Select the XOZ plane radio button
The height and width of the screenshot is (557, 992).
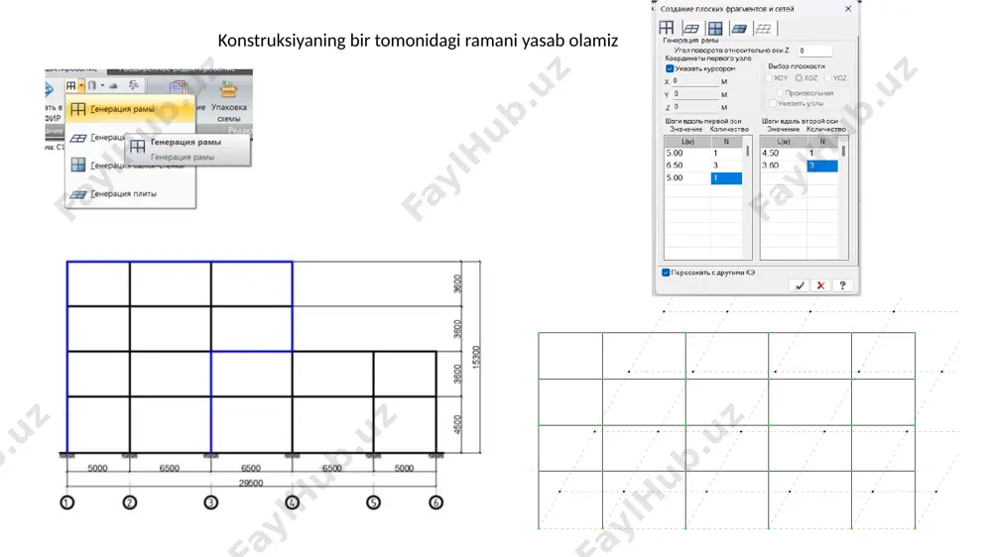coord(799,77)
